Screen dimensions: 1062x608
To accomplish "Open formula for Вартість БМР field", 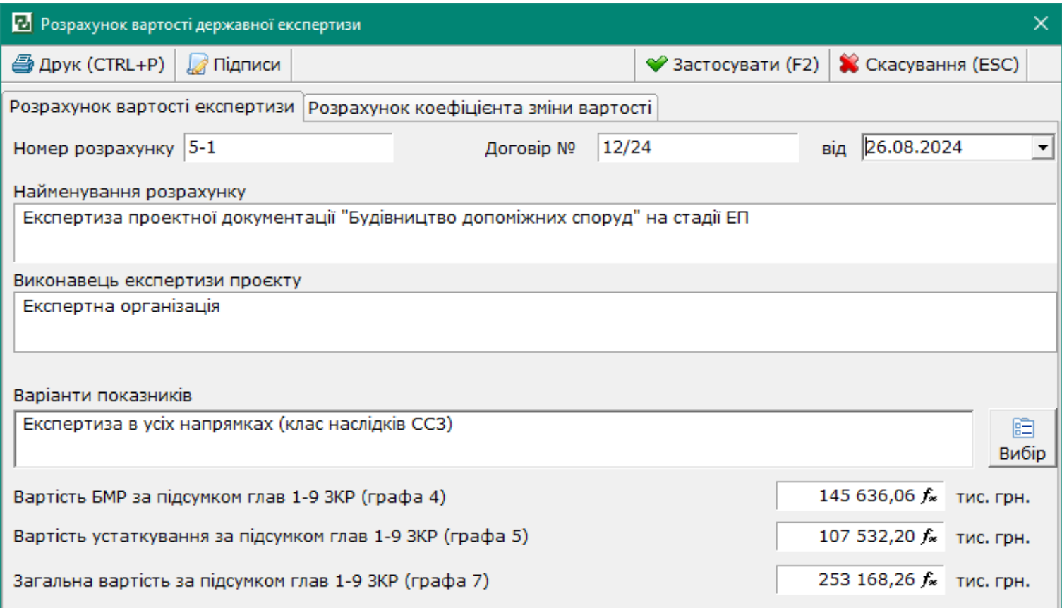I will (929, 496).
